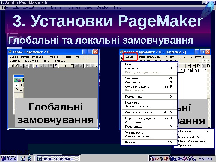This screenshot has width=216, height=162.
Task: Click increase indent icon in Untitled-7 toolbar
Action: coord(193,66)
